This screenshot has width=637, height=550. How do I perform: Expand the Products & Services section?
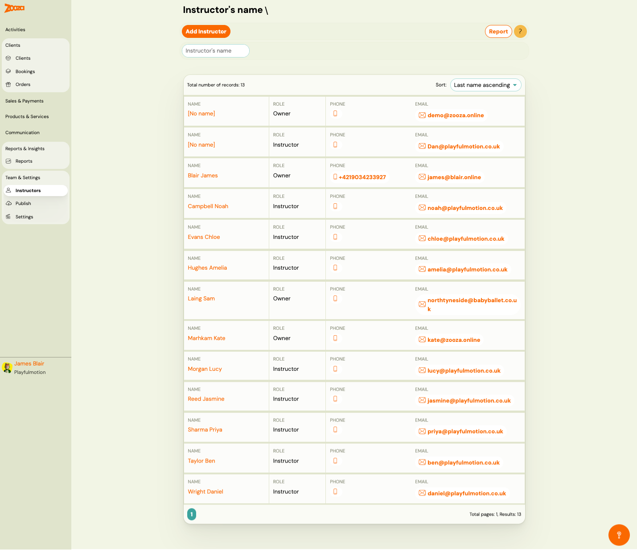pyautogui.click(x=27, y=116)
